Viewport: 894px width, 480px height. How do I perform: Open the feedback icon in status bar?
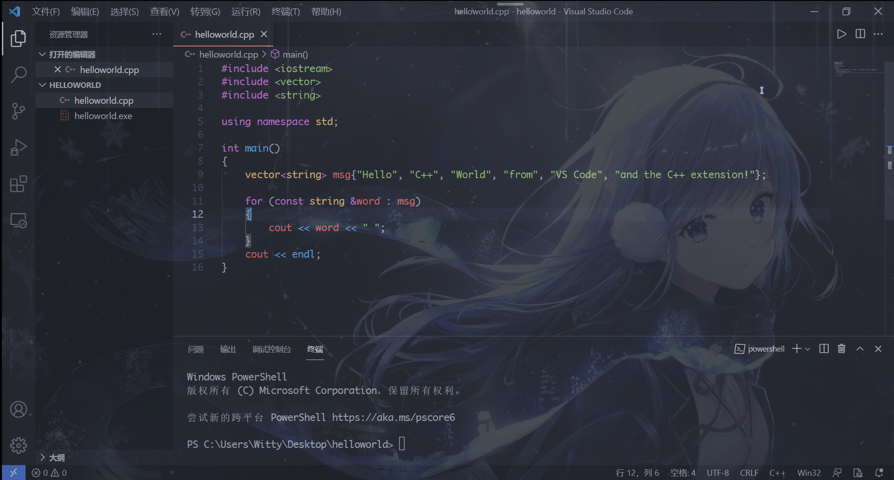837,473
